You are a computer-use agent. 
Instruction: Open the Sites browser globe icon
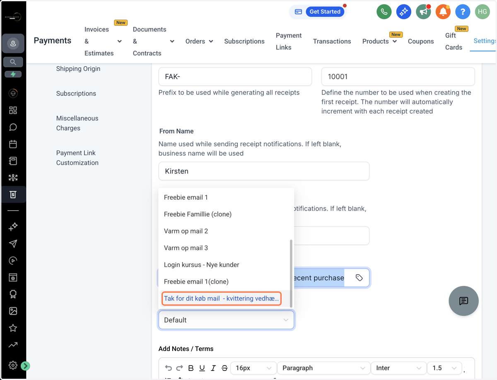(13, 277)
